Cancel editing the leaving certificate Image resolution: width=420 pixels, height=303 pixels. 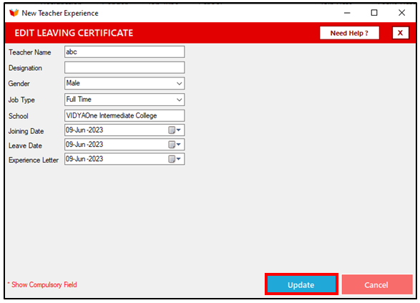point(377,284)
